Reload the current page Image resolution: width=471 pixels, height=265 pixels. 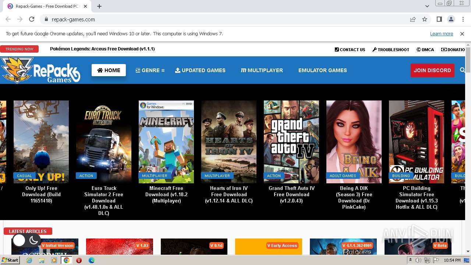pyautogui.click(x=32, y=19)
